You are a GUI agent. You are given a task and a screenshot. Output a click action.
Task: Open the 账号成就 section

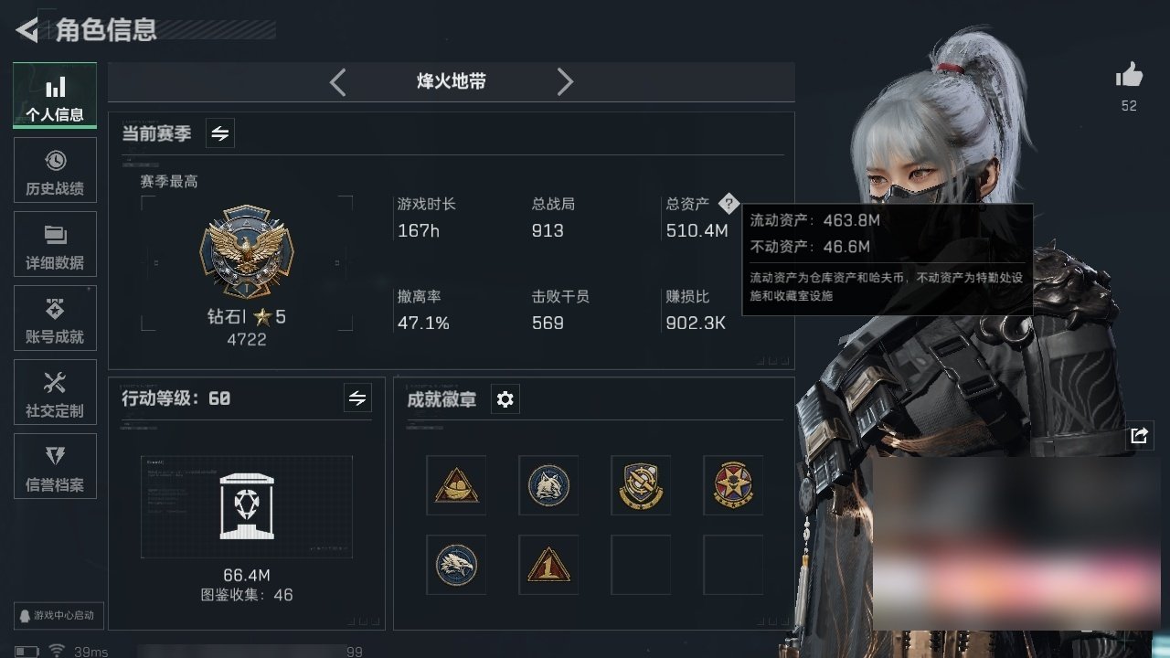pos(55,318)
